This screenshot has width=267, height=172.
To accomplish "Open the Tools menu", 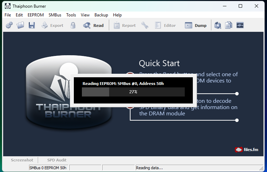I will coord(71,15).
